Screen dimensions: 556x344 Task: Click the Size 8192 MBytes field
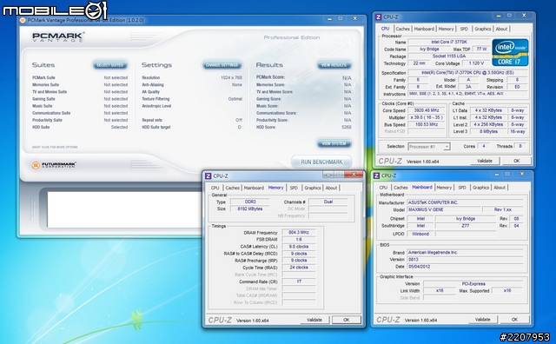pos(250,208)
